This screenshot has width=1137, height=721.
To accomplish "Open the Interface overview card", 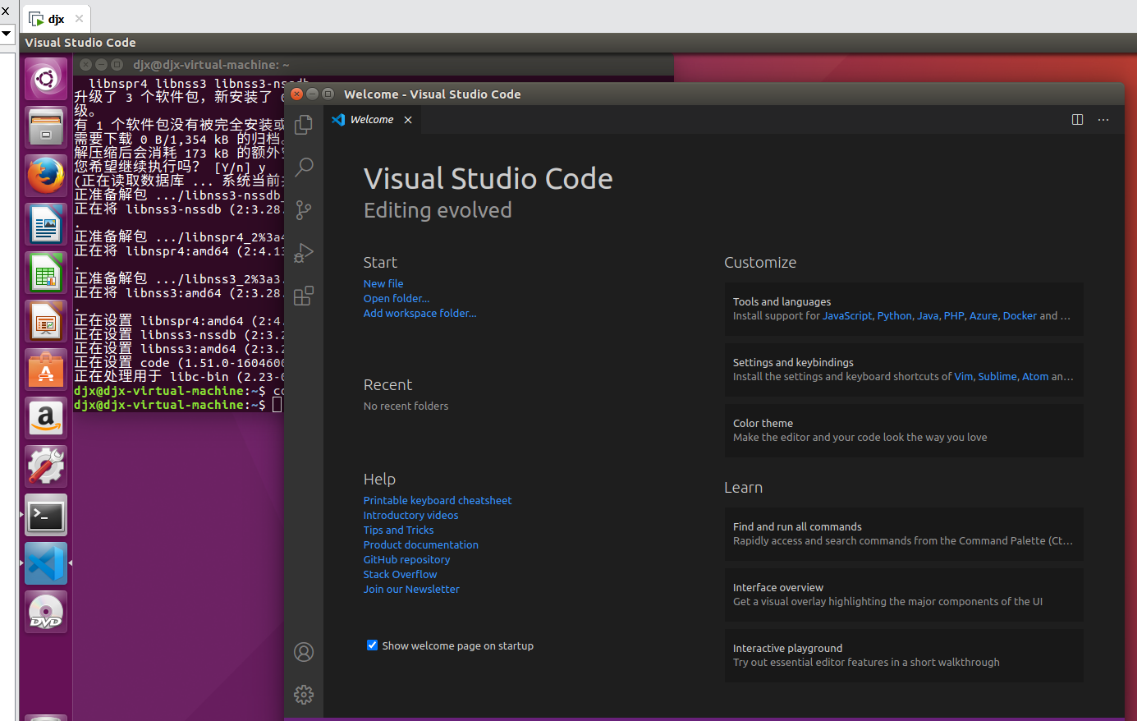I will coord(904,595).
